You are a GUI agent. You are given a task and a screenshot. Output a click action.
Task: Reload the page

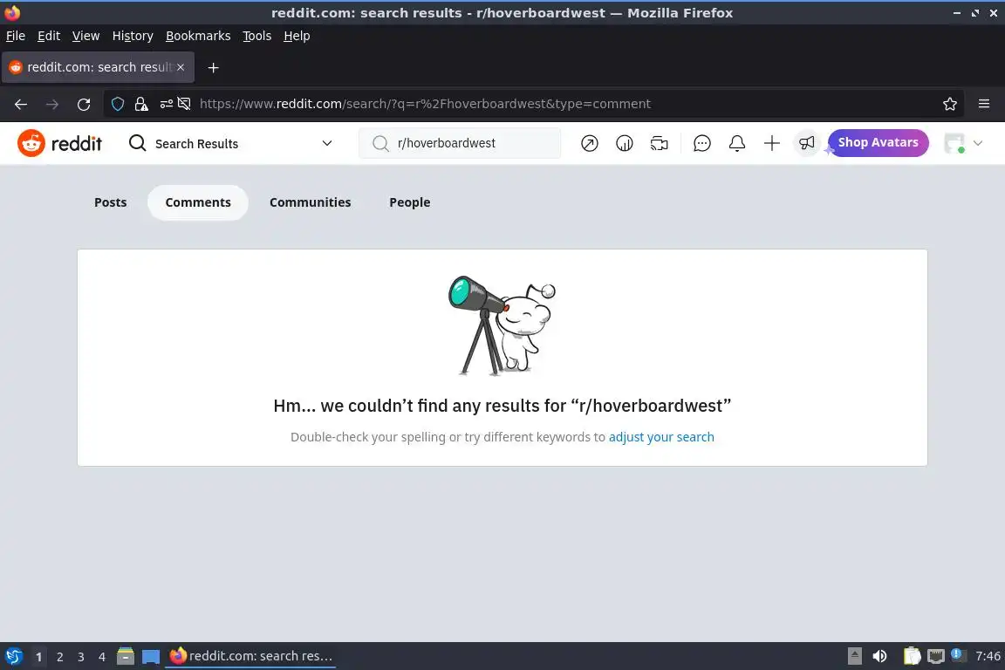coord(84,104)
